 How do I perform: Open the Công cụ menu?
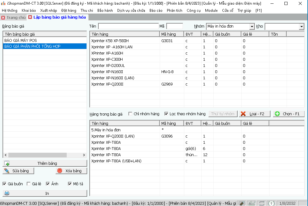[x=194, y=11]
